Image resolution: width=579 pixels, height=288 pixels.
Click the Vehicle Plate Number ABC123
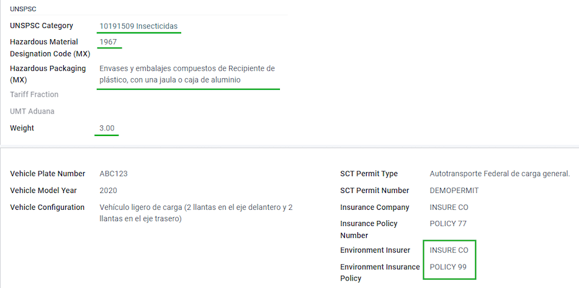114,174
